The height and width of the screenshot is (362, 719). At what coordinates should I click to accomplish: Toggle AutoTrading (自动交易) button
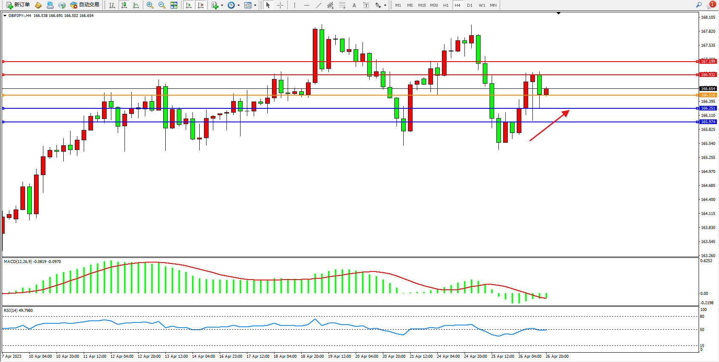85,5
